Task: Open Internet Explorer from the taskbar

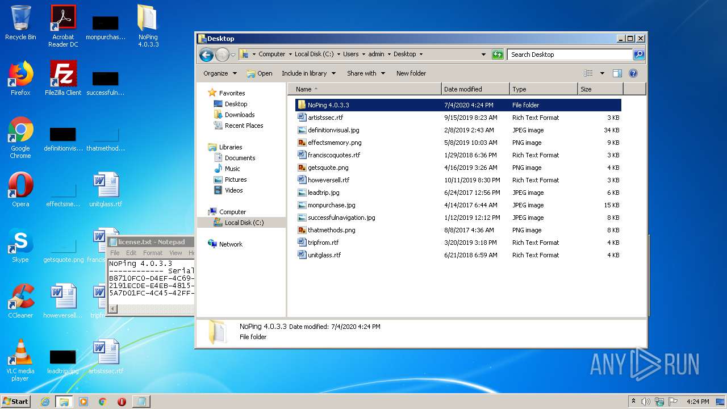Action: [45, 402]
